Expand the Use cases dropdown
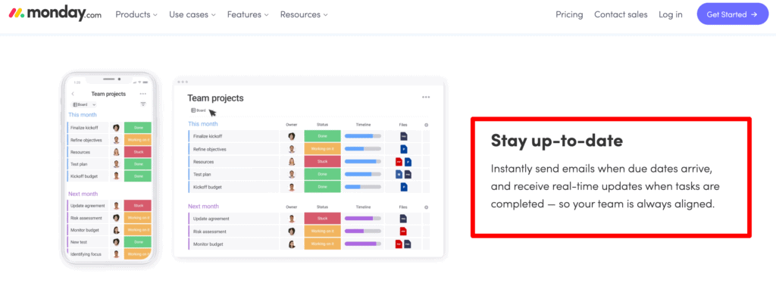Screen dimensions: 776x286 [192, 14]
